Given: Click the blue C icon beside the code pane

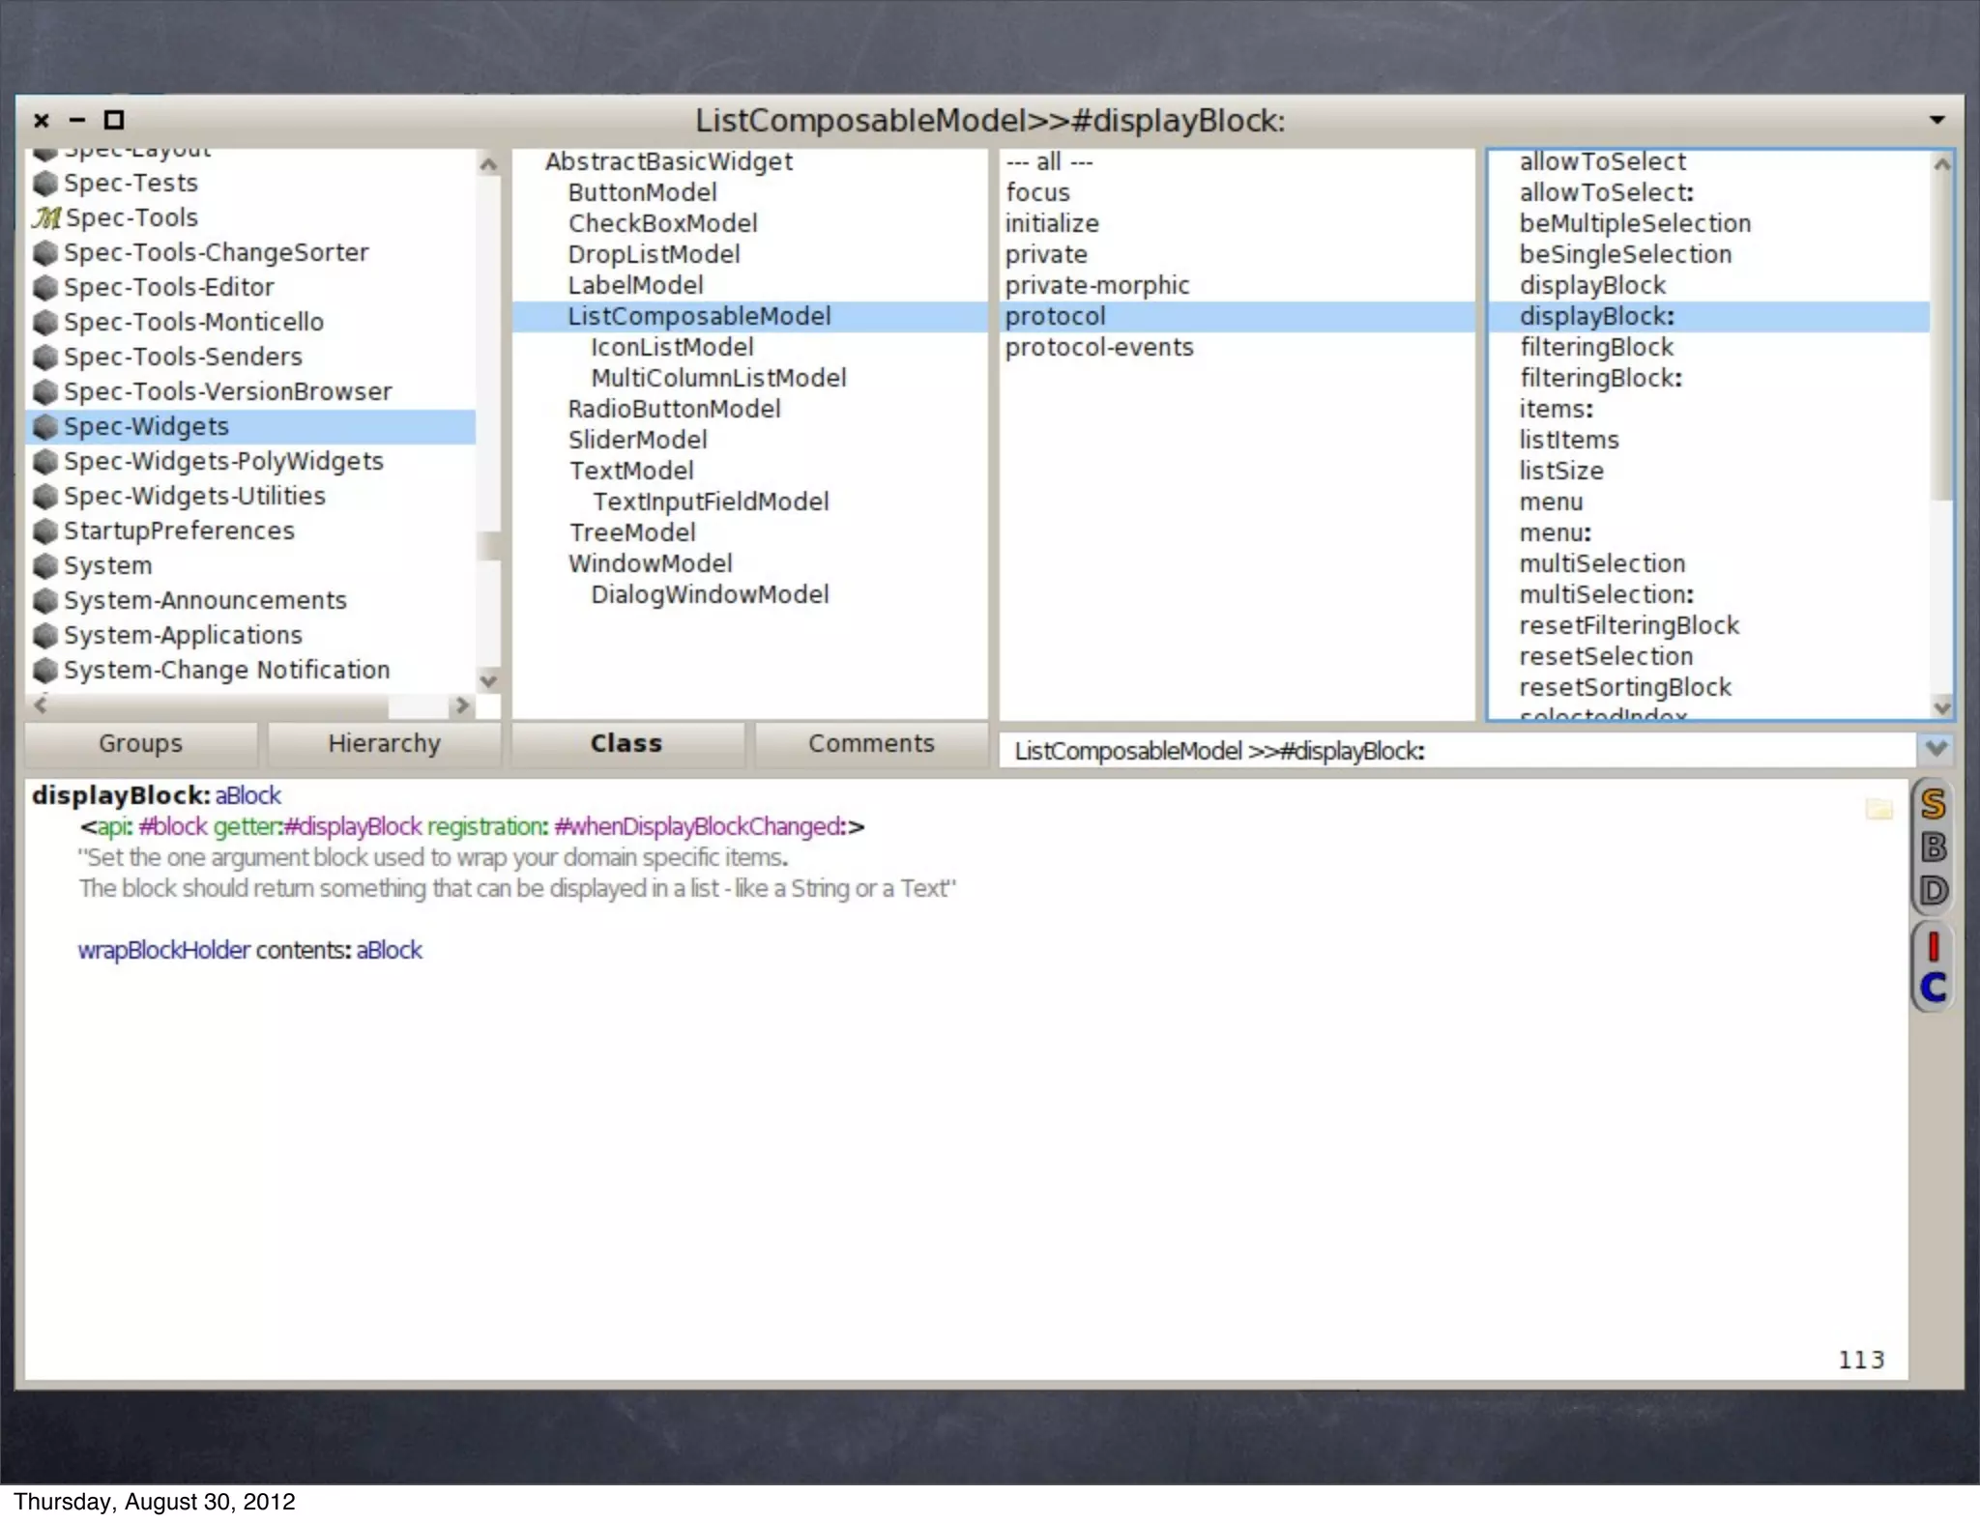Looking at the screenshot, I should (x=1933, y=987).
